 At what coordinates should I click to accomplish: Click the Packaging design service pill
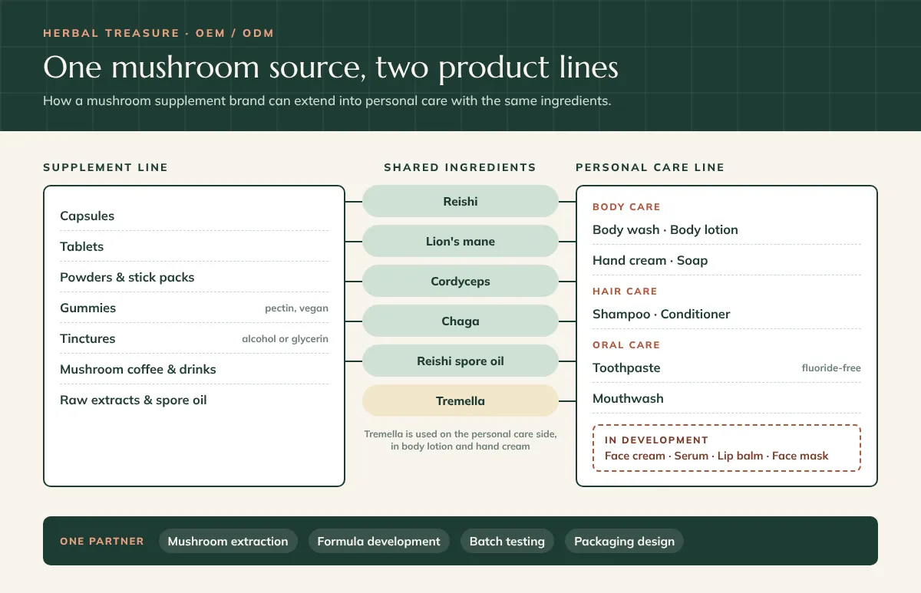625,542
